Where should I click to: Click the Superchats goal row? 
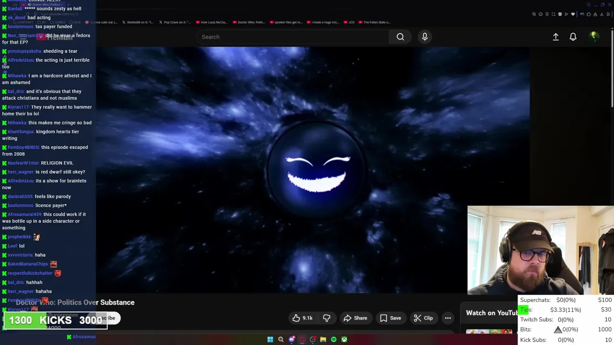(566, 300)
